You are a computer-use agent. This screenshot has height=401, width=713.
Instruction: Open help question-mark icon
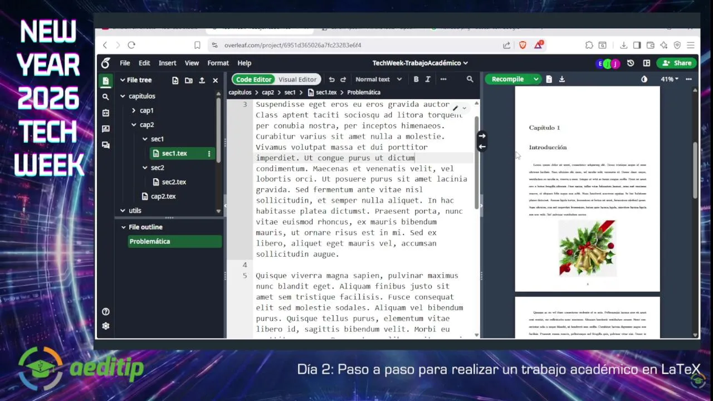coord(106,312)
